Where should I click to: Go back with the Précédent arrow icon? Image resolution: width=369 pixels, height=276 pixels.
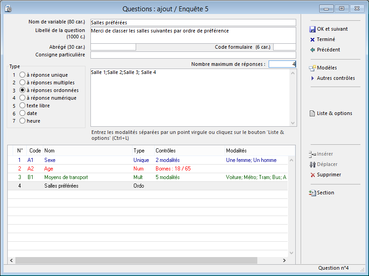tap(312, 50)
